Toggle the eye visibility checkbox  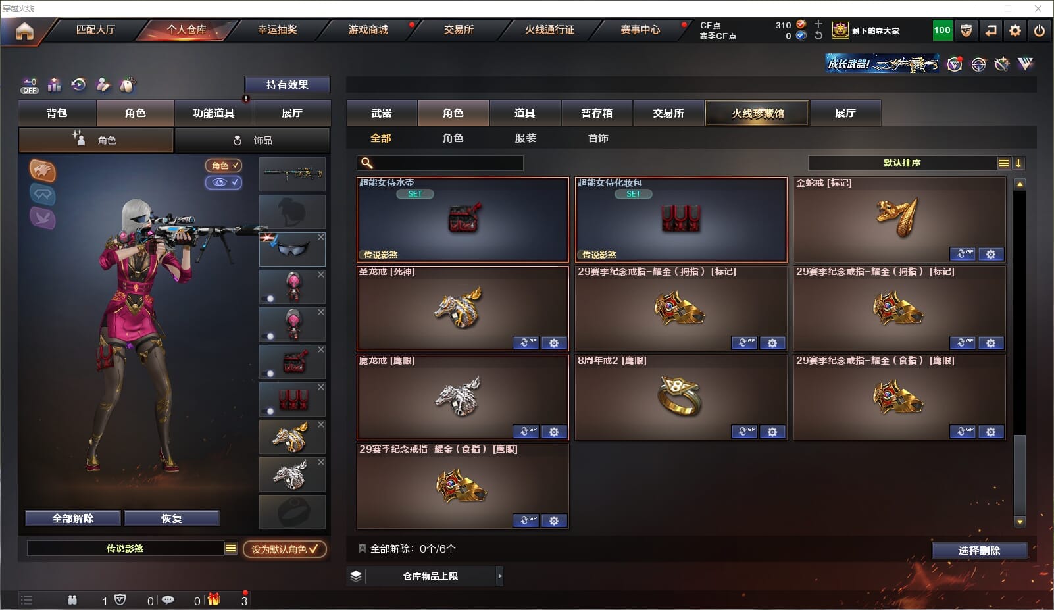(x=224, y=182)
